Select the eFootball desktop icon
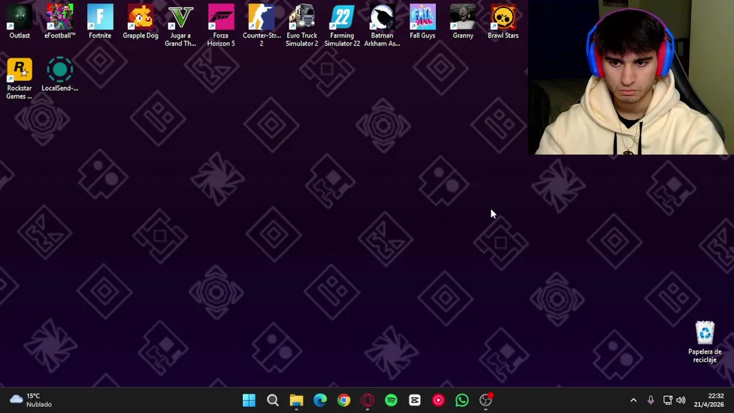Viewport: 734px width, 413px height. pyautogui.click(x=60, y=22)
